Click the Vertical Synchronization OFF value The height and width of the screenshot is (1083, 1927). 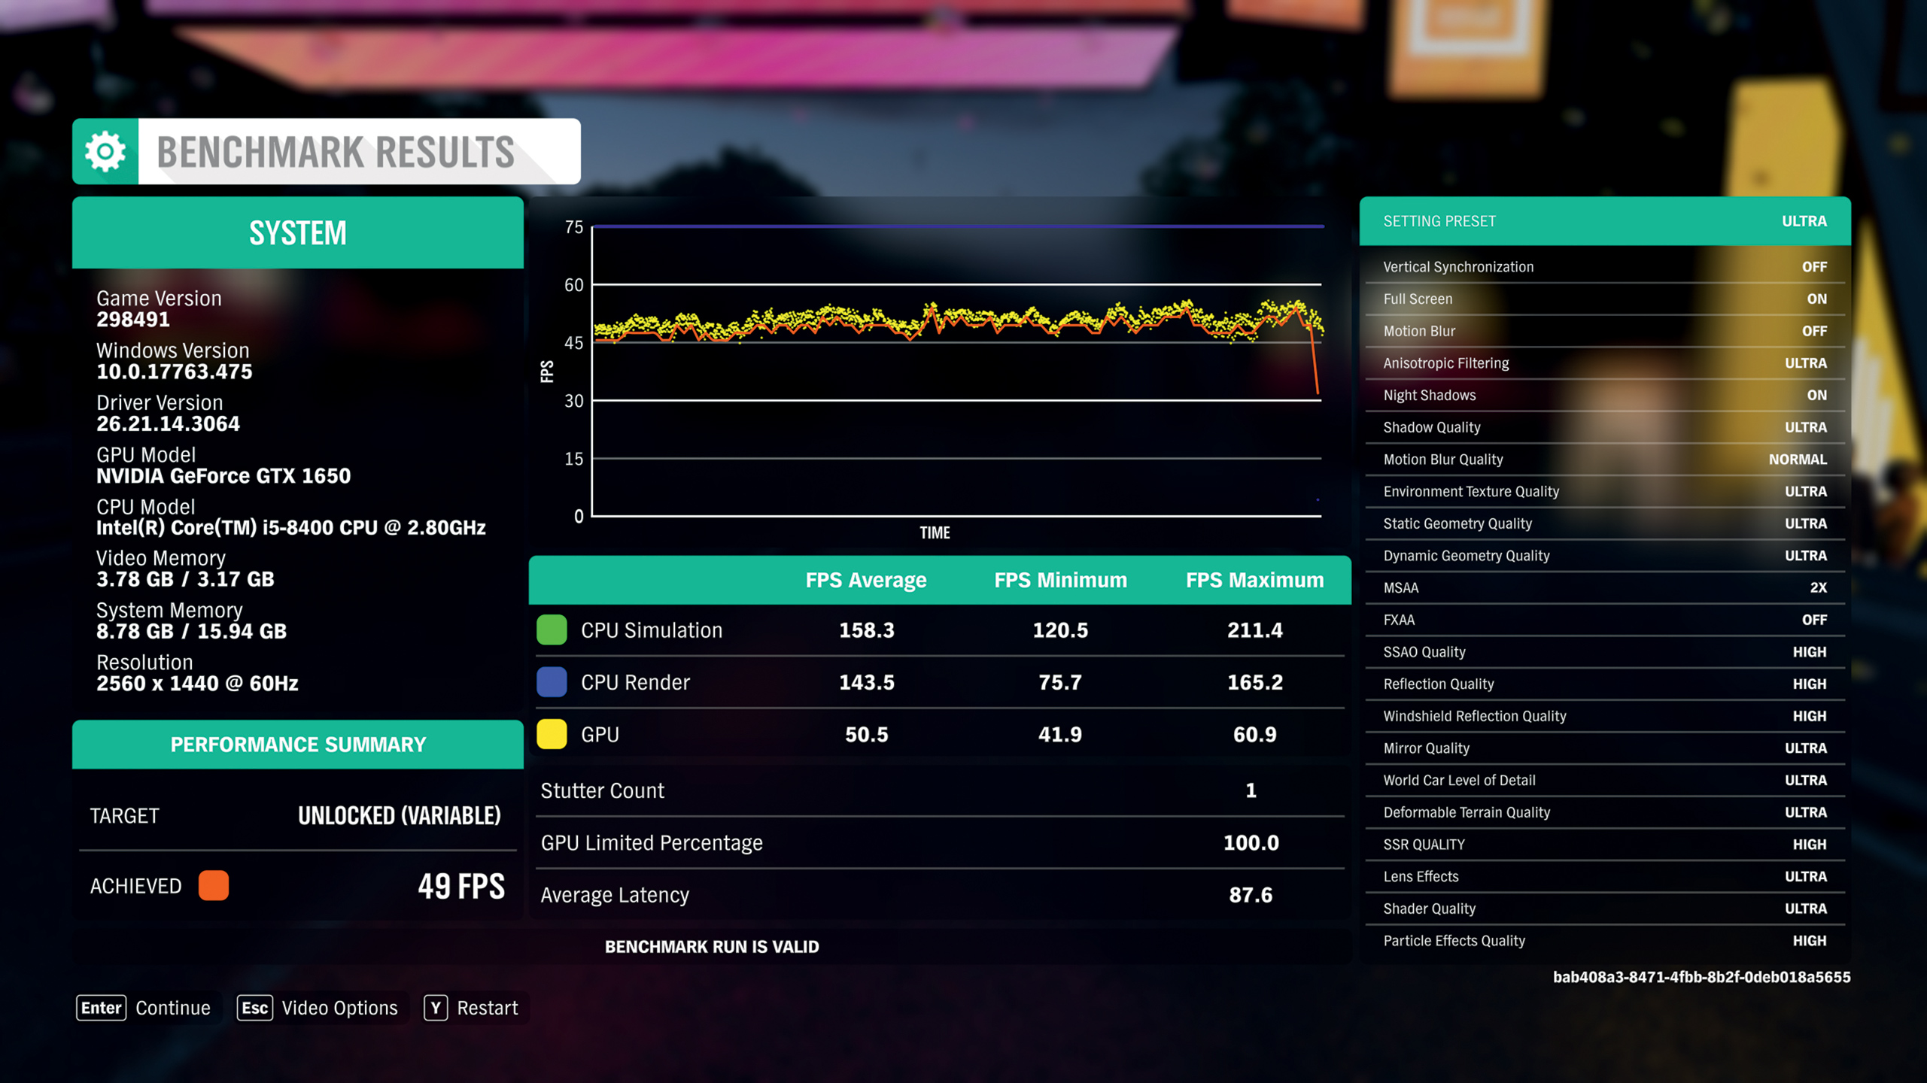1813,267
